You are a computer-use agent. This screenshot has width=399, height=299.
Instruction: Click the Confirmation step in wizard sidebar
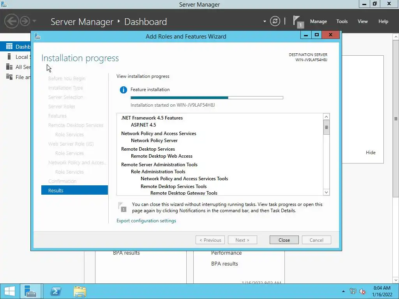[x=62, y=181]
